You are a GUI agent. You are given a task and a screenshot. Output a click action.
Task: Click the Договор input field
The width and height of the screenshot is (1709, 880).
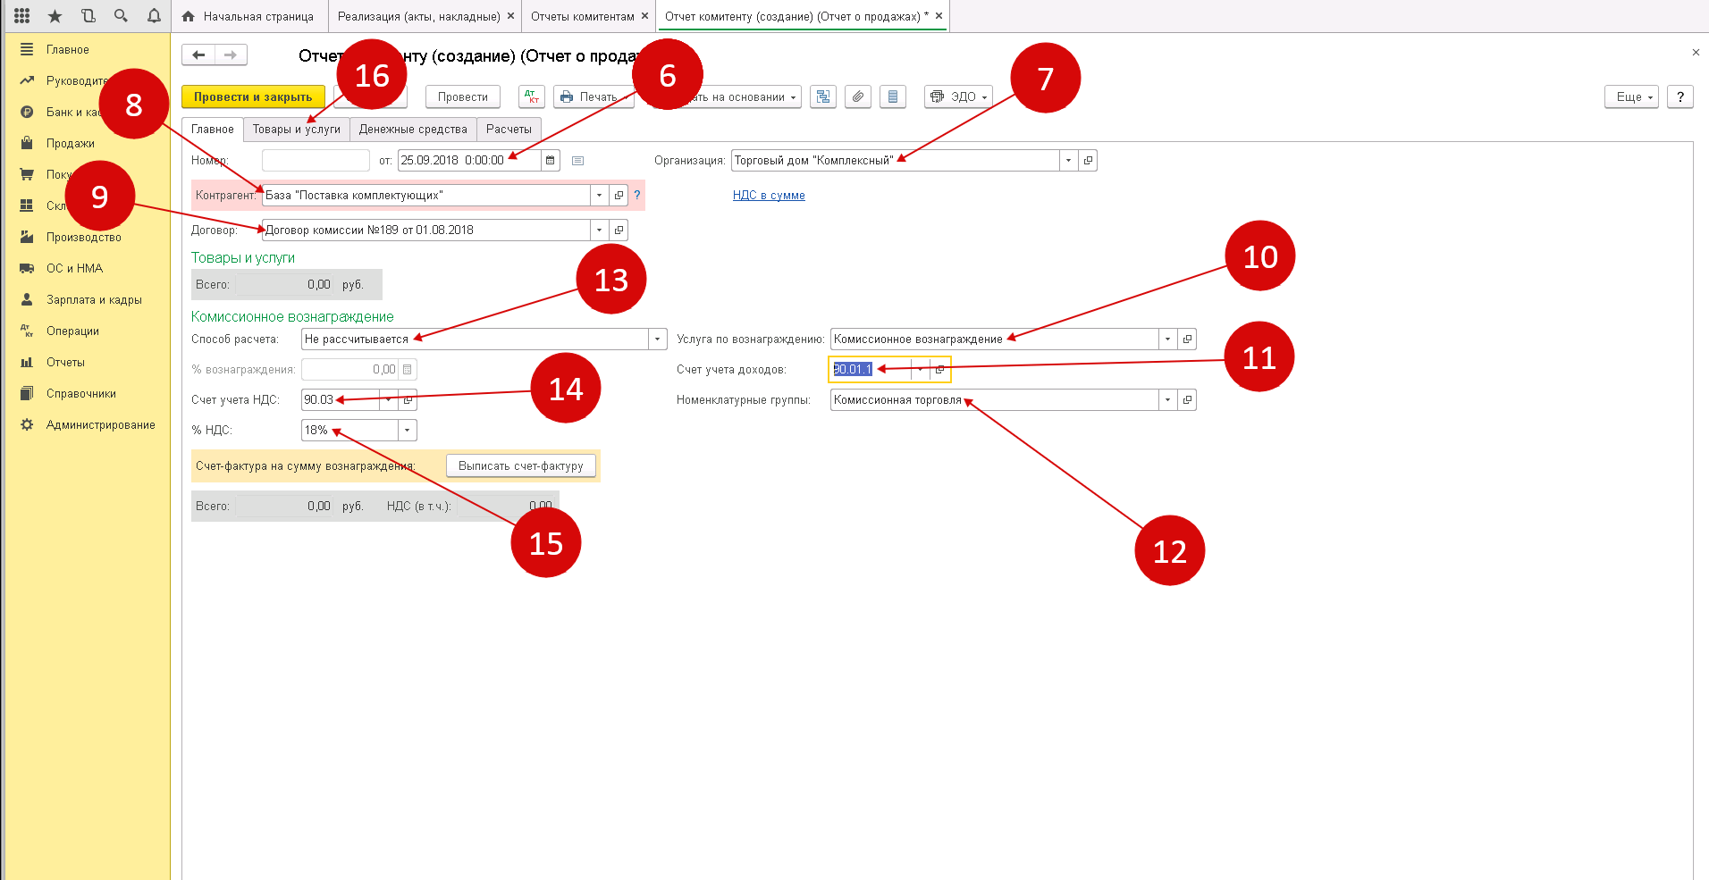[x=425, y=230]
